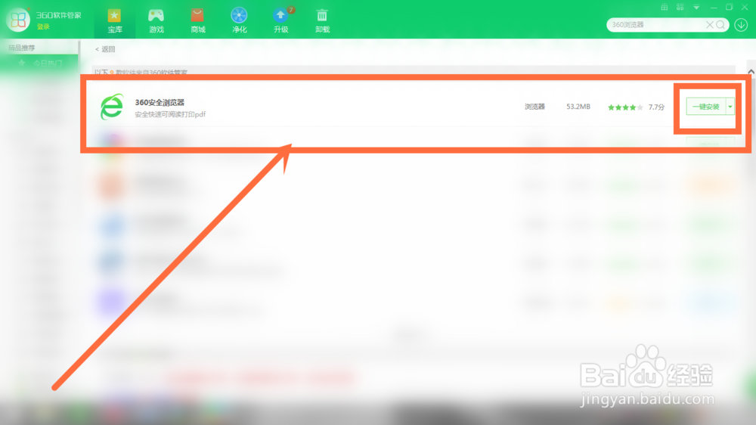This screenshot has width=756, height=425.
Task: Click the 浏览器 category label
Action: click(x=534, y=107)
